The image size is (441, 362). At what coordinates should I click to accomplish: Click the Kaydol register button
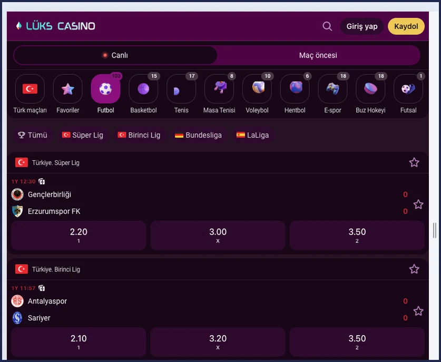click(x=406, y=26)
